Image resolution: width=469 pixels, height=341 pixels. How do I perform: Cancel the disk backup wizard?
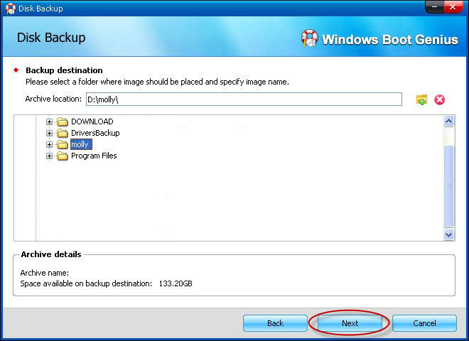pyautogui.click(x=424, y=323)
